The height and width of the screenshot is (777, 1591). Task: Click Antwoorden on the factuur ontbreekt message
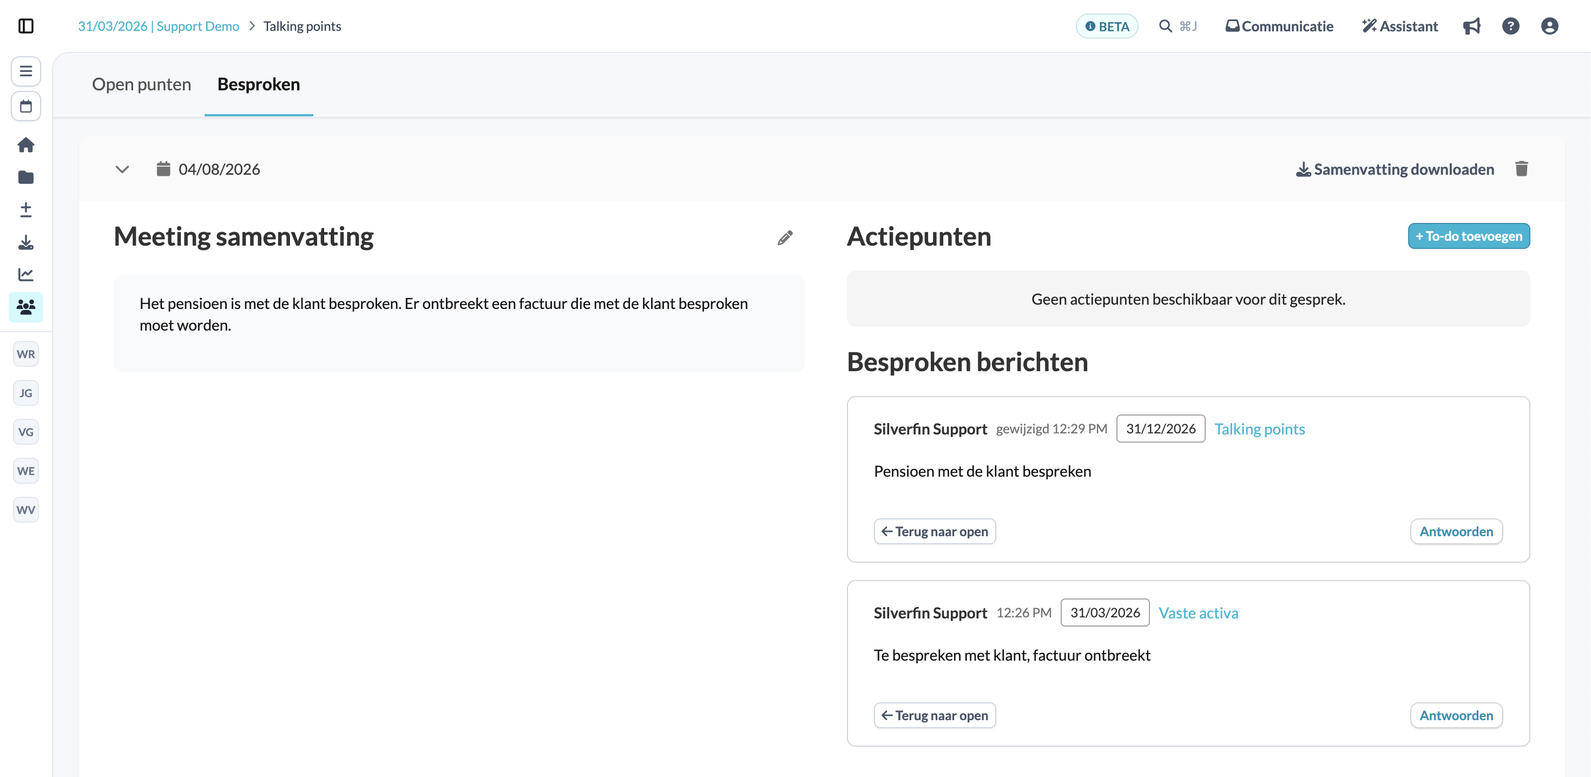[1456, 715]
